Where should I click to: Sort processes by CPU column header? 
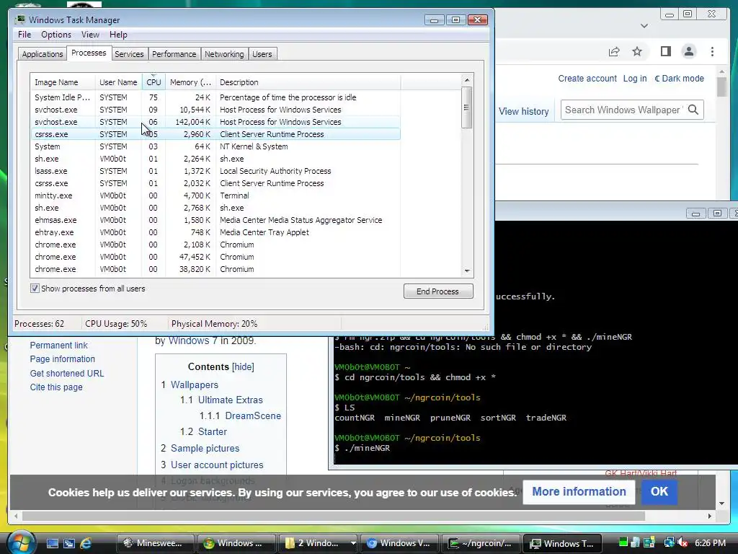point(154,82)
